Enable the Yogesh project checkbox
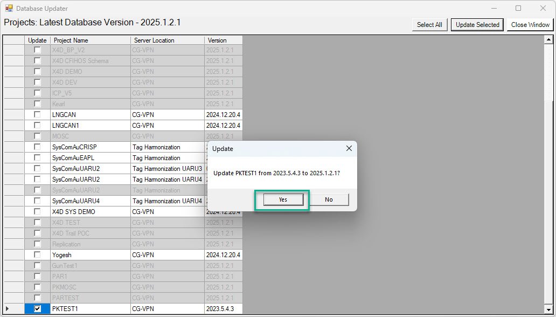This screenshot has width=556, height=317. point(37,255)
